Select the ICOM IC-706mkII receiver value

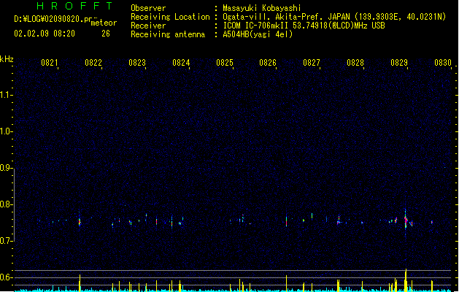pyautogui.click(x=304, y=26)
